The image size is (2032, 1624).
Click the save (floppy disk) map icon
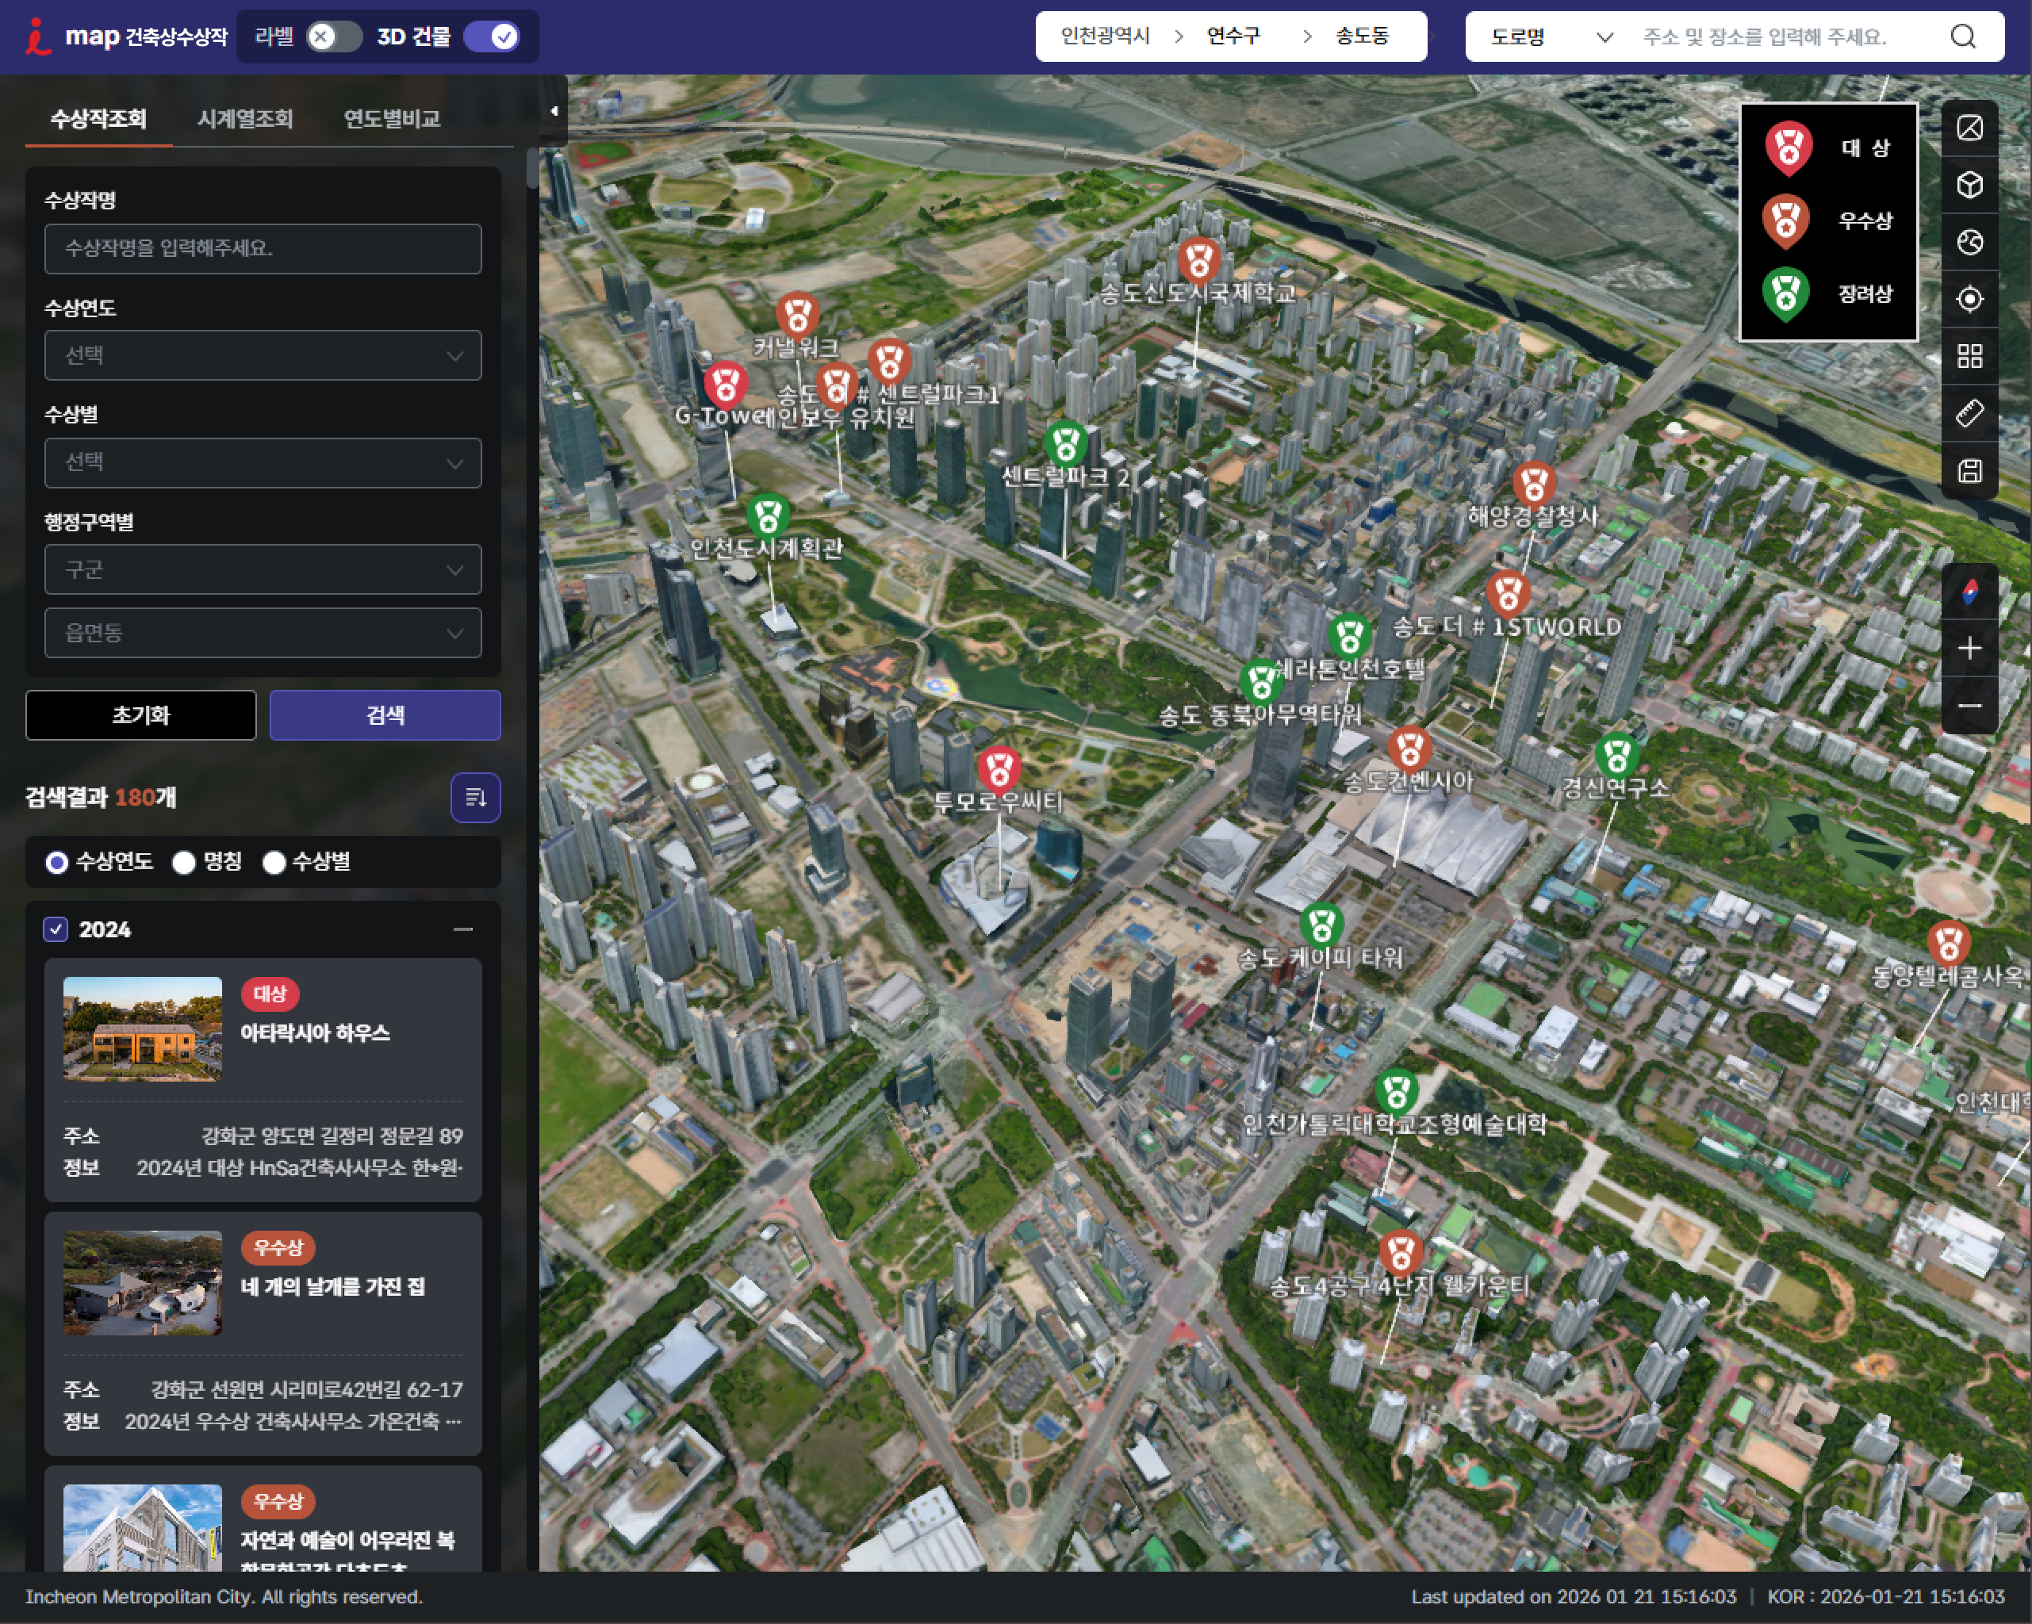1969,470
